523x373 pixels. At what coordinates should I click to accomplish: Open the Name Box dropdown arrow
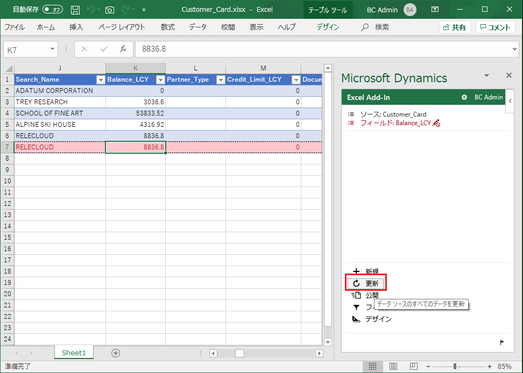click(52, 49)
